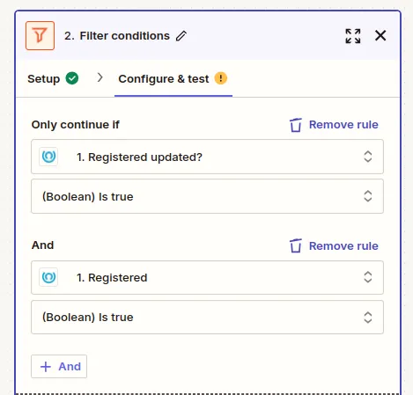
Task: Click Remove rule for the first condition
Action: coord(343,125)
